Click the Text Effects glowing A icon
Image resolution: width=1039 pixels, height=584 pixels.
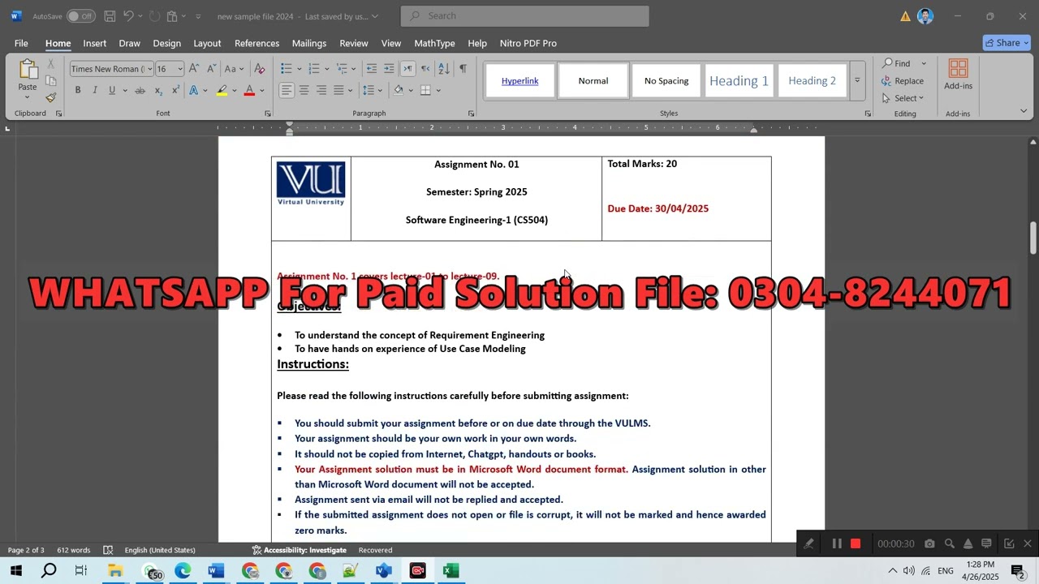point(193,90)
